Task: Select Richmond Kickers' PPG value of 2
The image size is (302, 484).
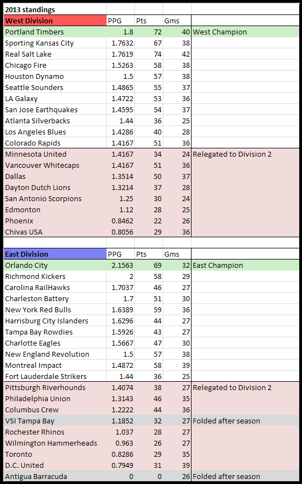Action: (x=120, y=276)
